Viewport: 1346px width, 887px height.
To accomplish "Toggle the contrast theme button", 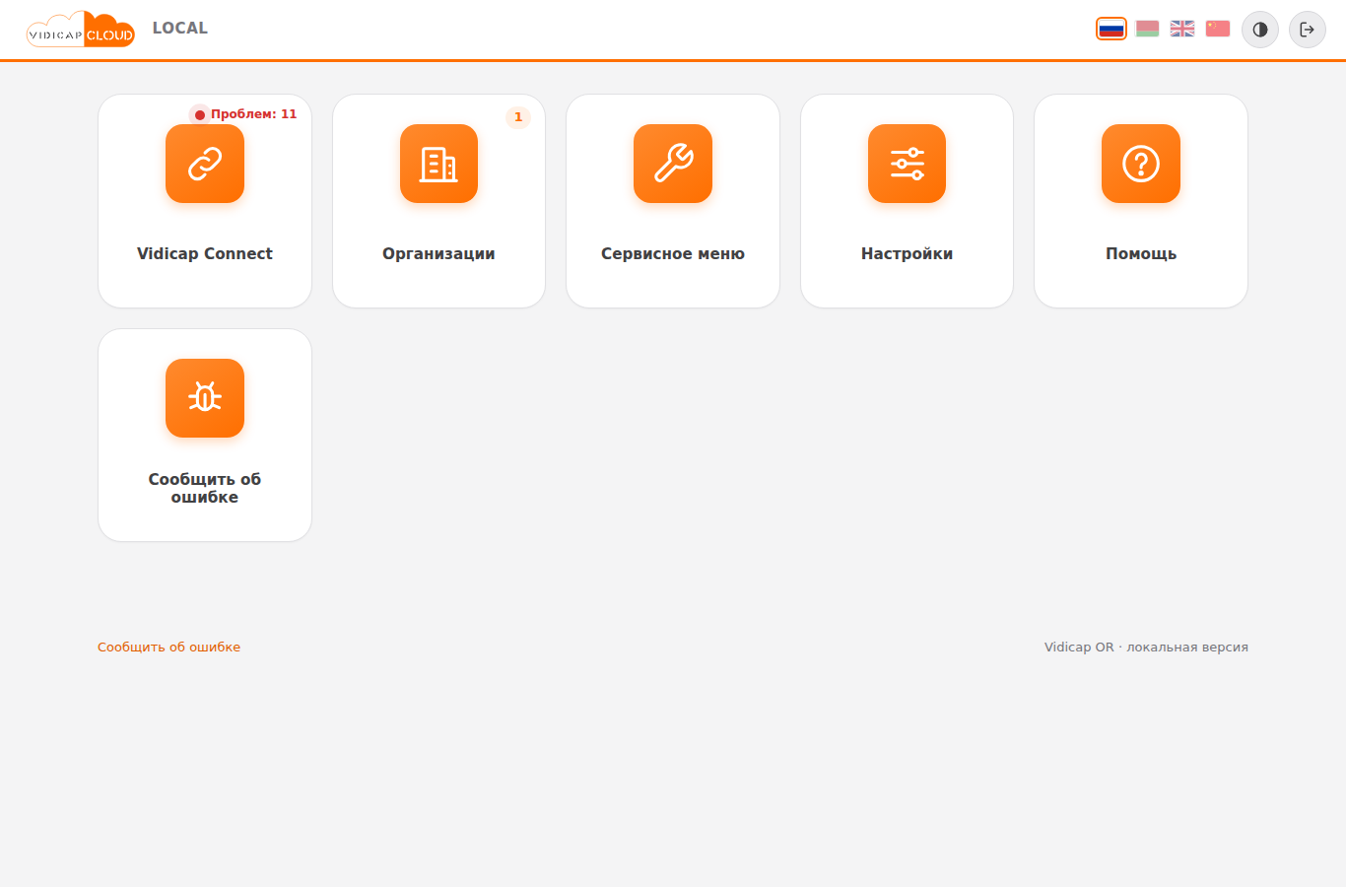I will pyautogui.click(x=1260, y=30).
